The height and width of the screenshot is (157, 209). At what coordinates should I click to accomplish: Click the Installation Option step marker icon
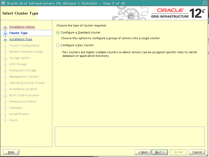pos(5,27)
